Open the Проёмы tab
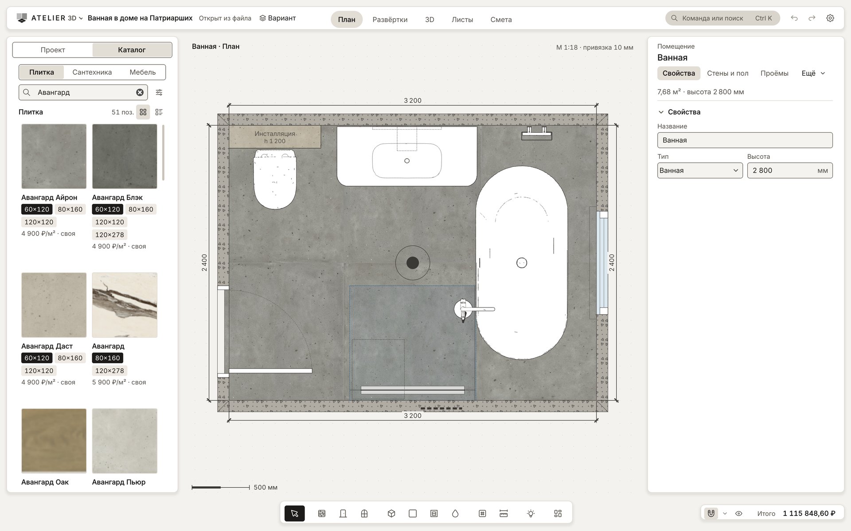 point(774,73)
